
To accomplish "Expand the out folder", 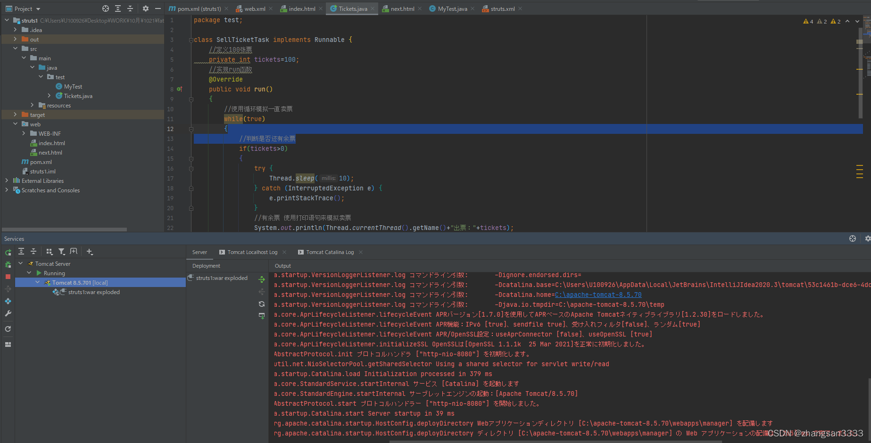I will pos(15,39).
